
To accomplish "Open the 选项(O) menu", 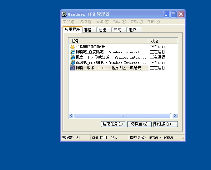I will click(x=86, y=22).
